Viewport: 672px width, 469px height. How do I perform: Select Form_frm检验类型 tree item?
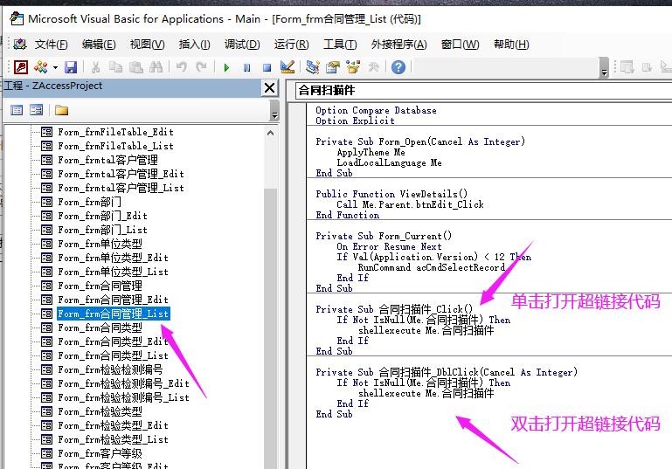100,412
